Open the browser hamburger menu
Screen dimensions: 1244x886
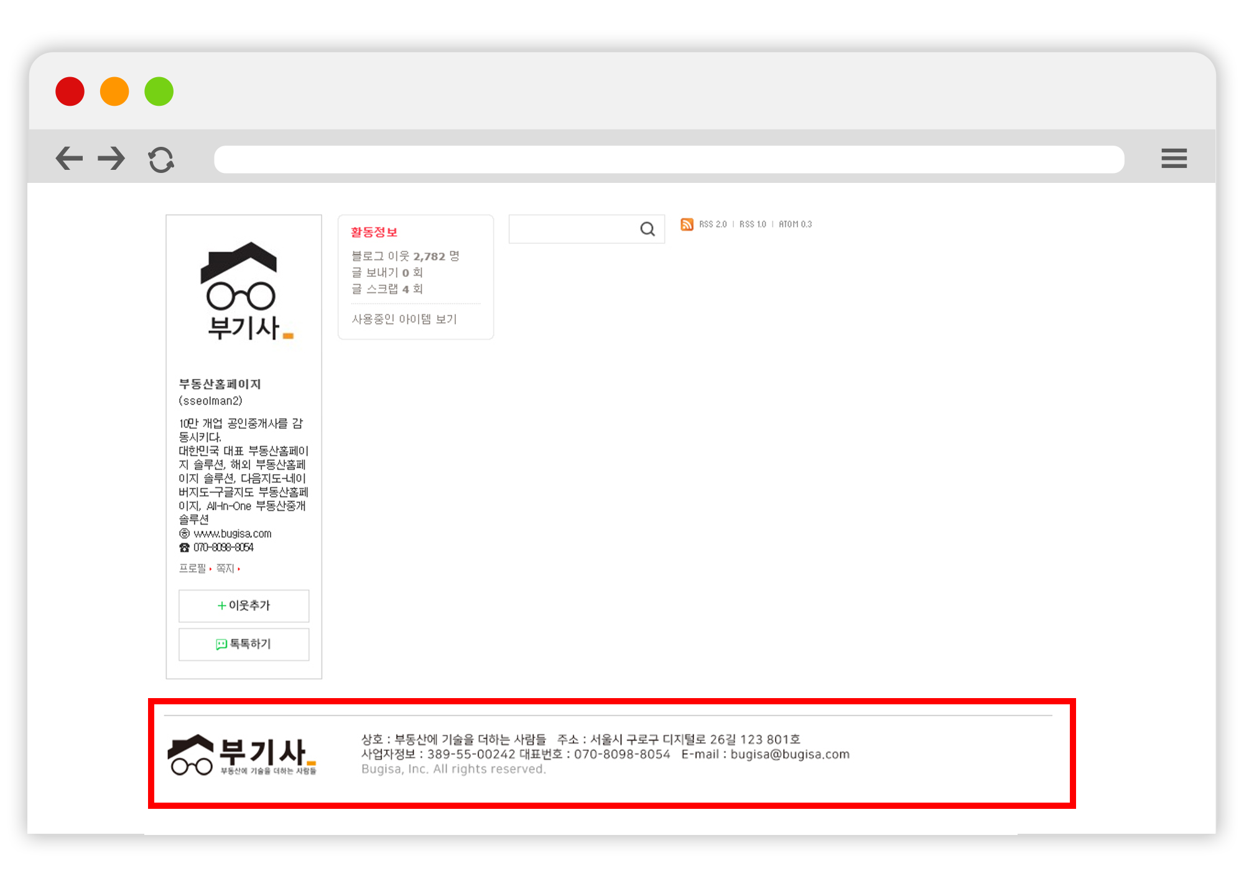[x=1174, y=158]
